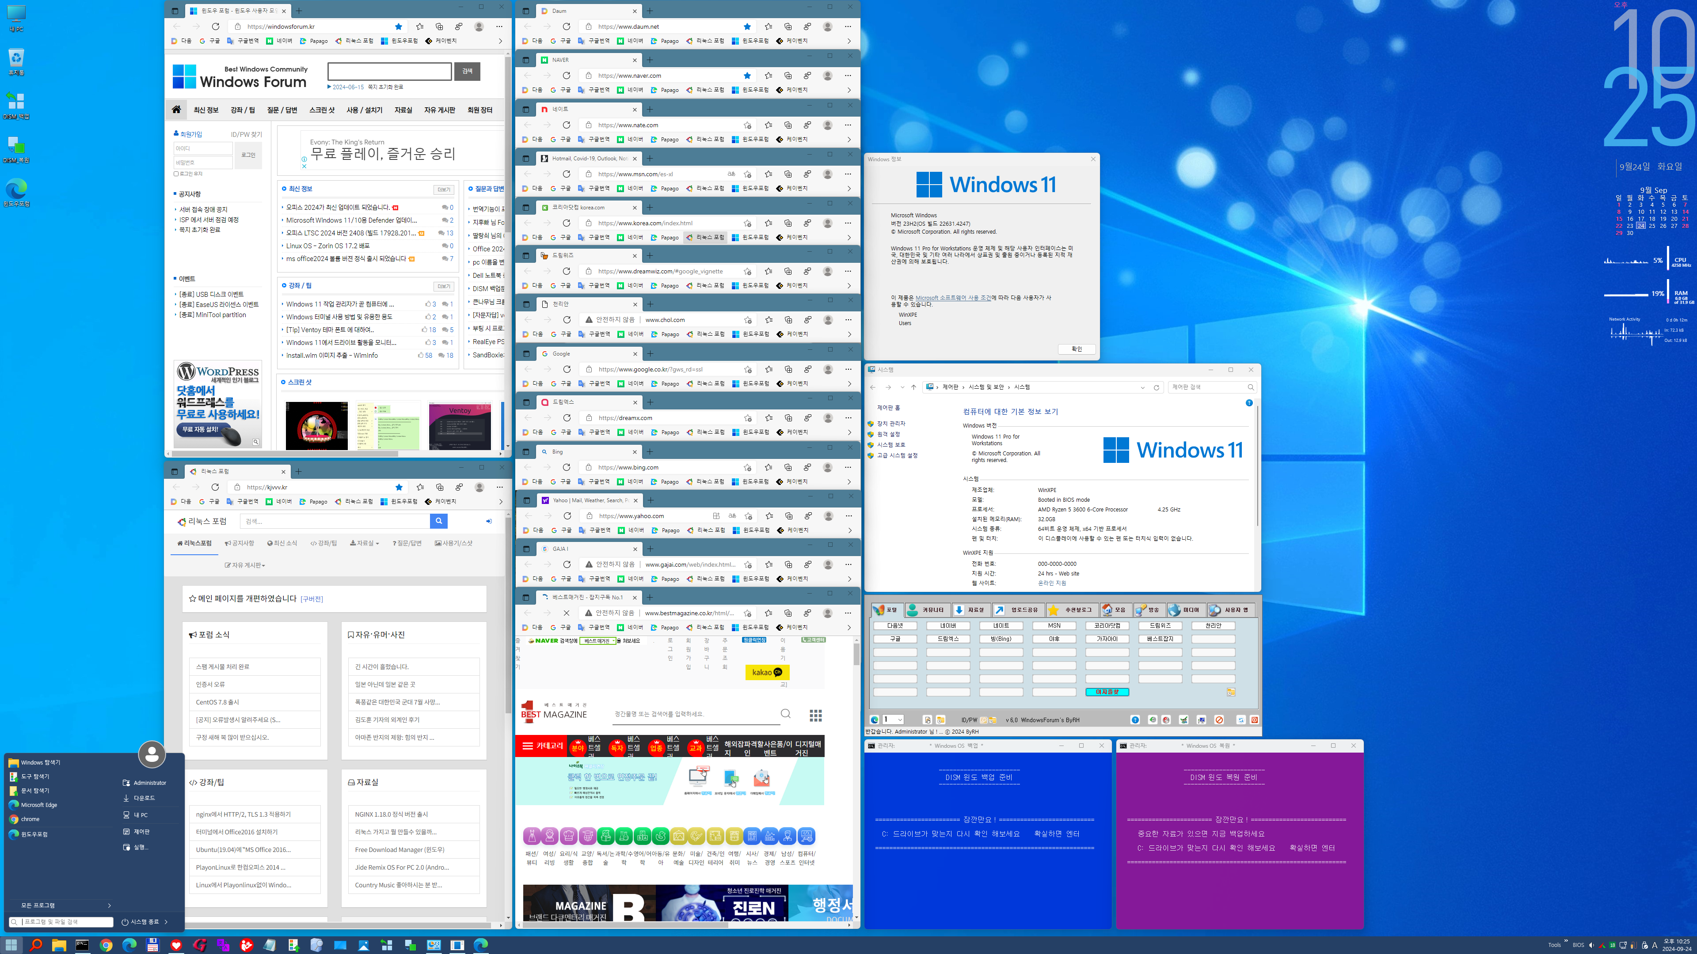Open the DISM_백업 desktop shortcut
The width and height of the screenshot is (1697, 954).
click(16, 106)
